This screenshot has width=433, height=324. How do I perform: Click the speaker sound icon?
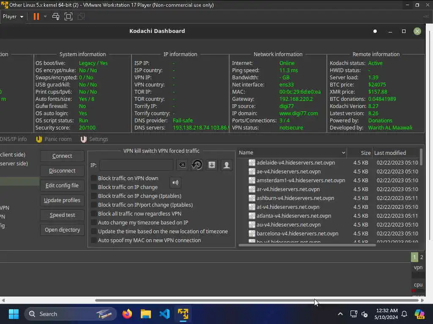coord(175,182)
